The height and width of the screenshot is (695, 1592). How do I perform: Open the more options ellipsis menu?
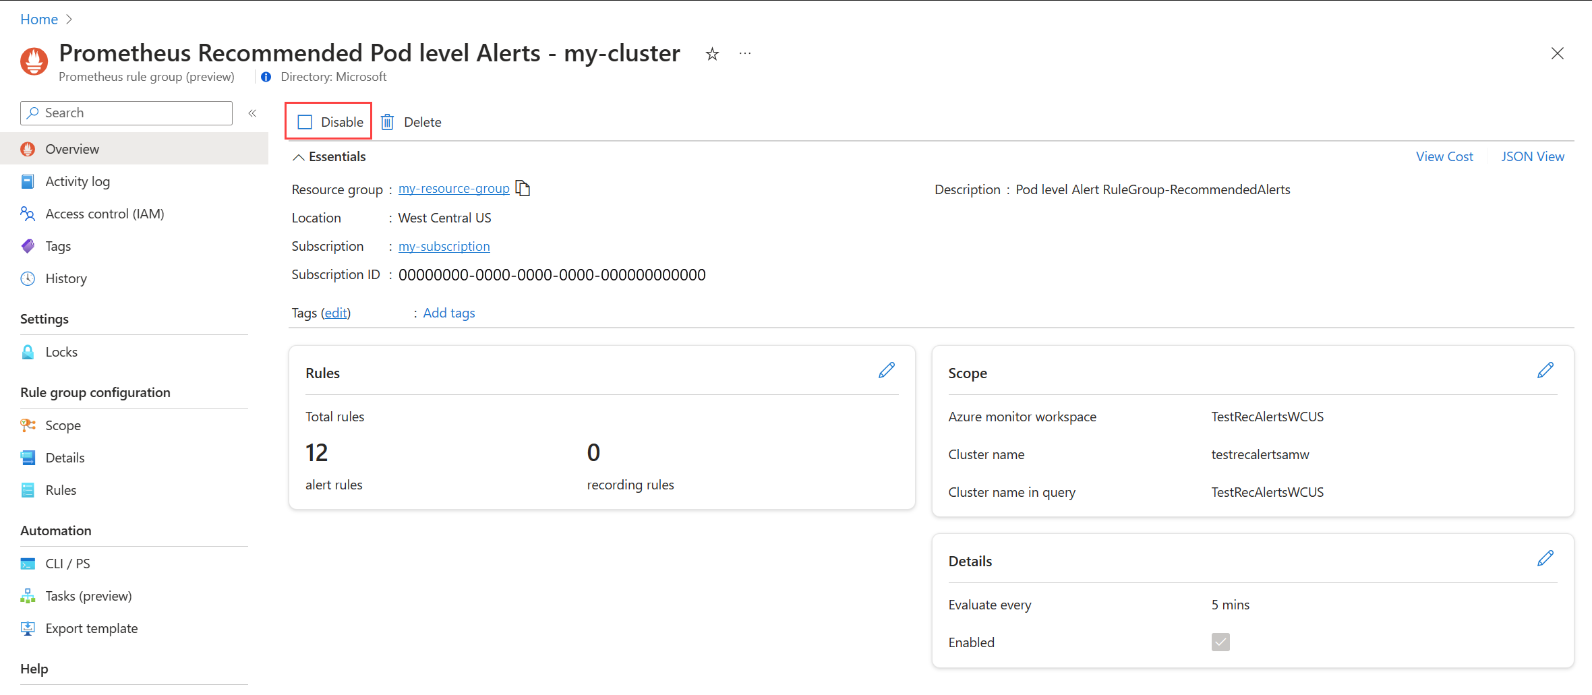(744, 54)
